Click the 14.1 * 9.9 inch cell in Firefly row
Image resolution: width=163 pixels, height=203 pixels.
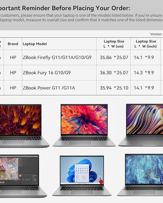pos(146,57)
